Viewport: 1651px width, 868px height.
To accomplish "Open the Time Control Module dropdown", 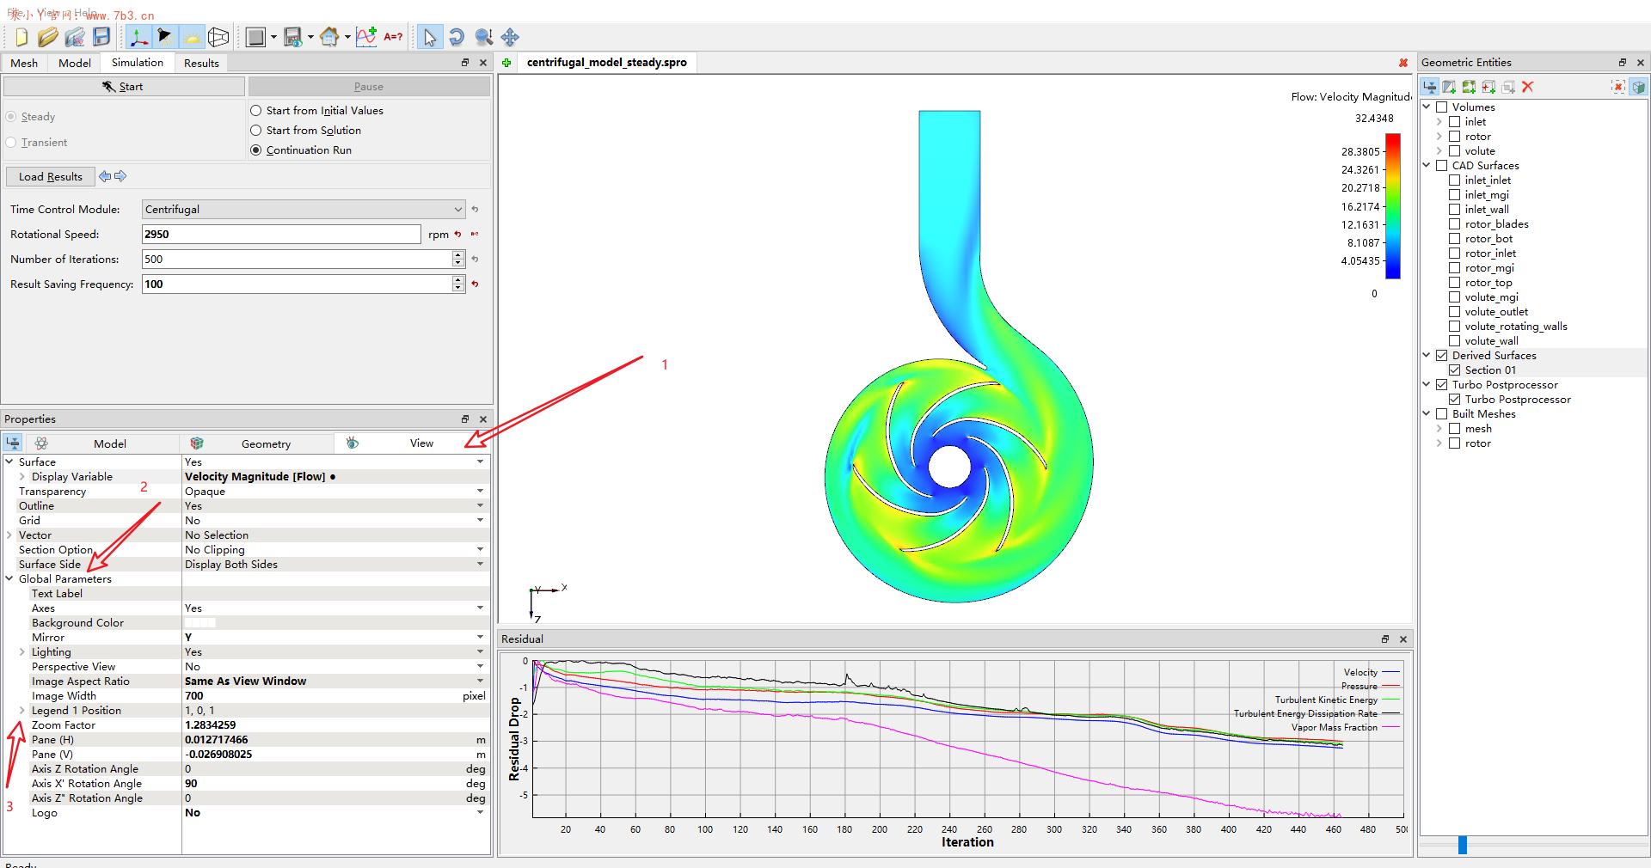I will tap(303, 210).
